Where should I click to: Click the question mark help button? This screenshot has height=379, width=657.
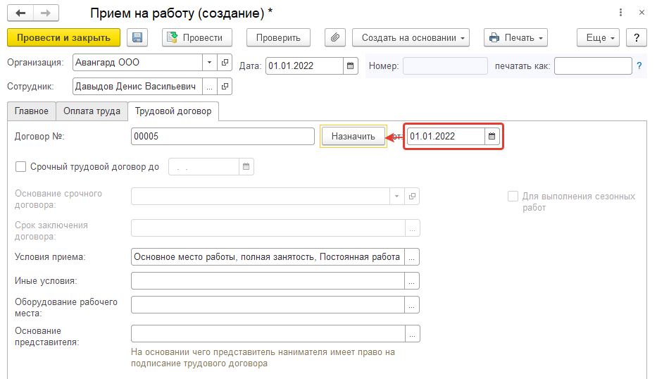(x=636, y=37)
